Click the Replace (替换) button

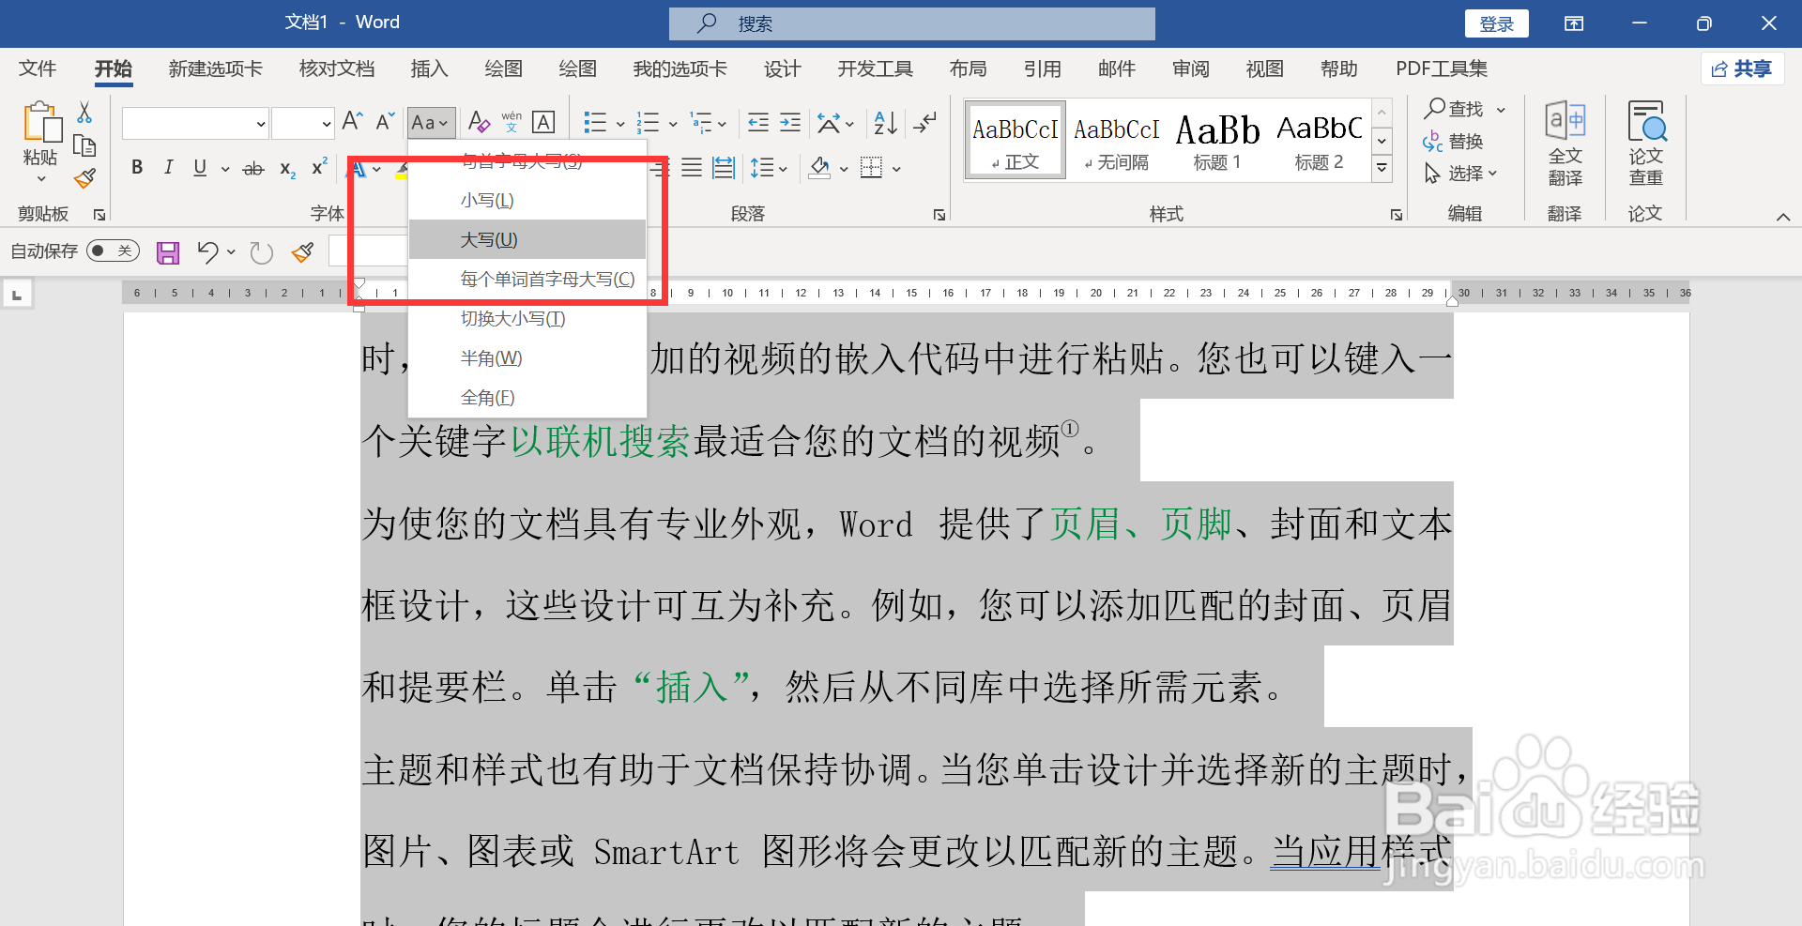[1453, 142]
